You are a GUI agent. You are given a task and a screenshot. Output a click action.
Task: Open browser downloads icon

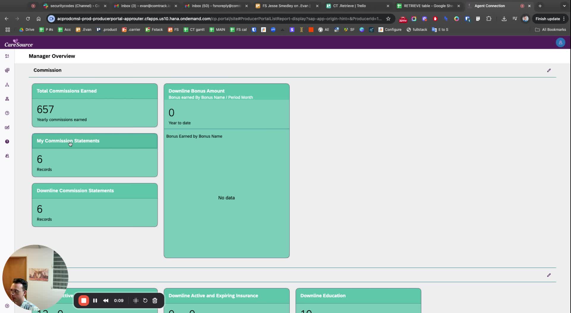pyautogui.click(x=504, y=19)
